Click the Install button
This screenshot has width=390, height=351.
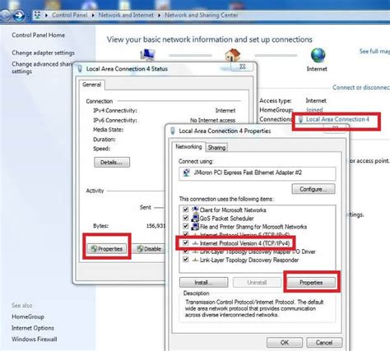point(203,283)
